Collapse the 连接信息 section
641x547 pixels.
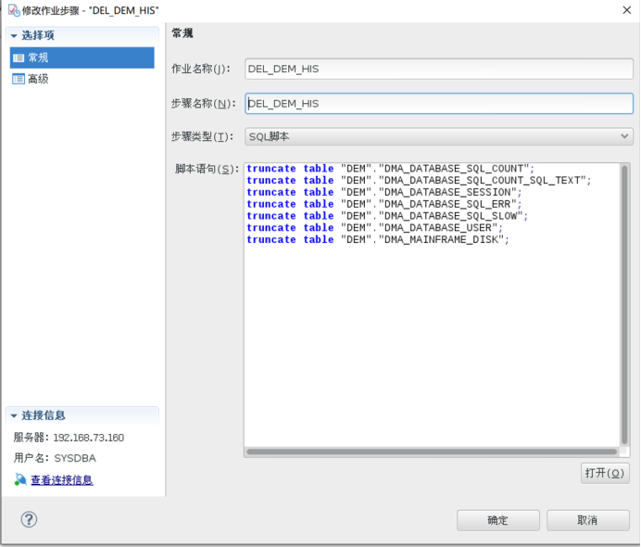tap(14, 415)
